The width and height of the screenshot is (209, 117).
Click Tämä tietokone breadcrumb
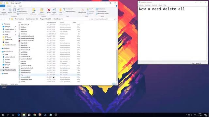(20, 19)
